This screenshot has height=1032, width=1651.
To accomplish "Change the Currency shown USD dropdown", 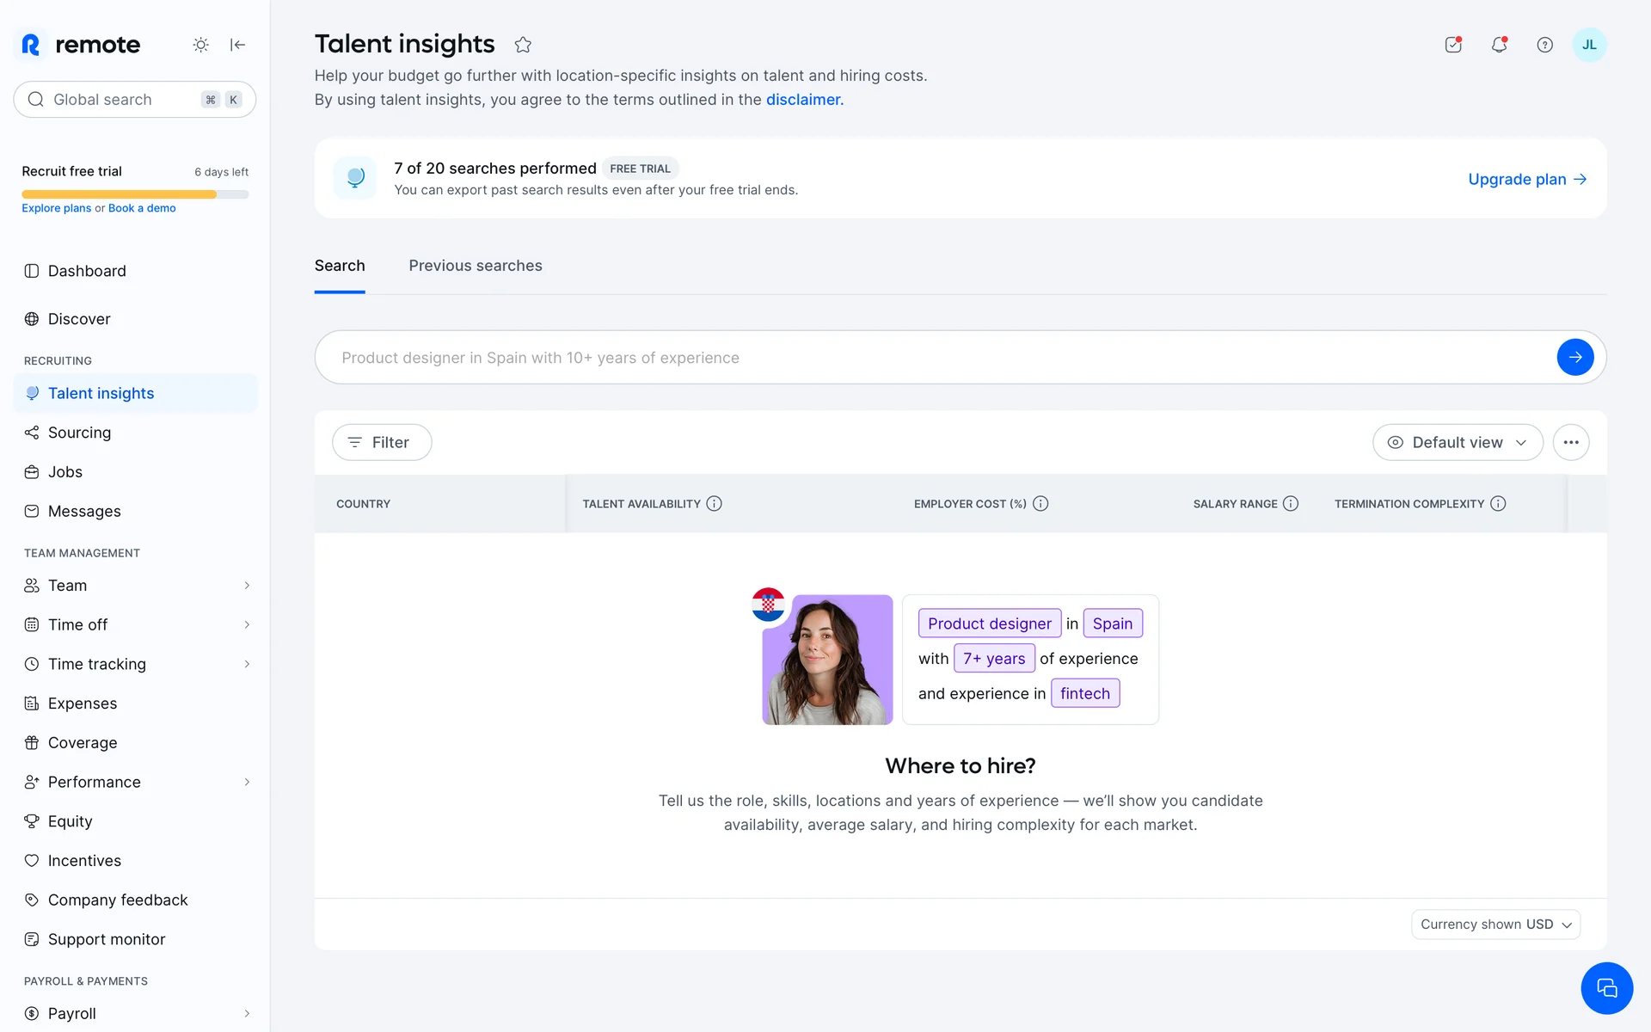I will [1495, 924].
